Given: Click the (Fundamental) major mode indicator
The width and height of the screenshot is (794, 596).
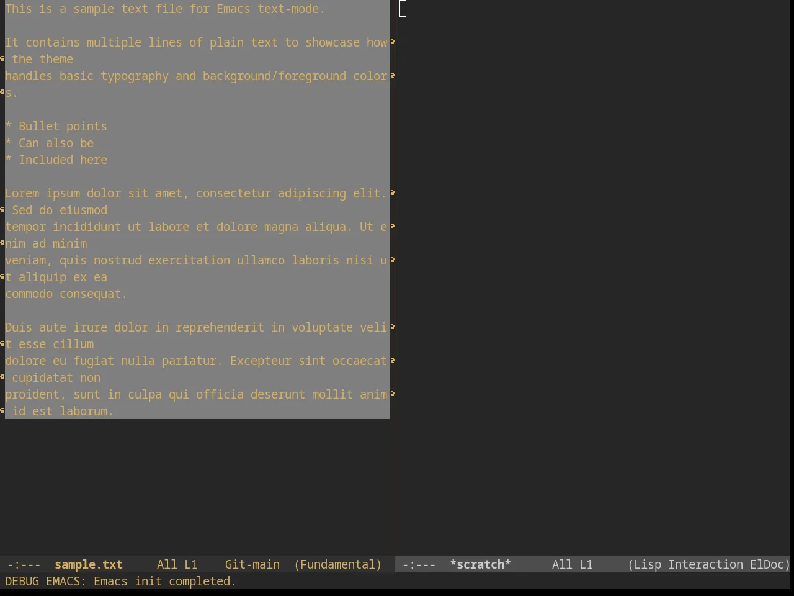Looking at the screenshot, I should pyautogui.click(x=338, y=564).
